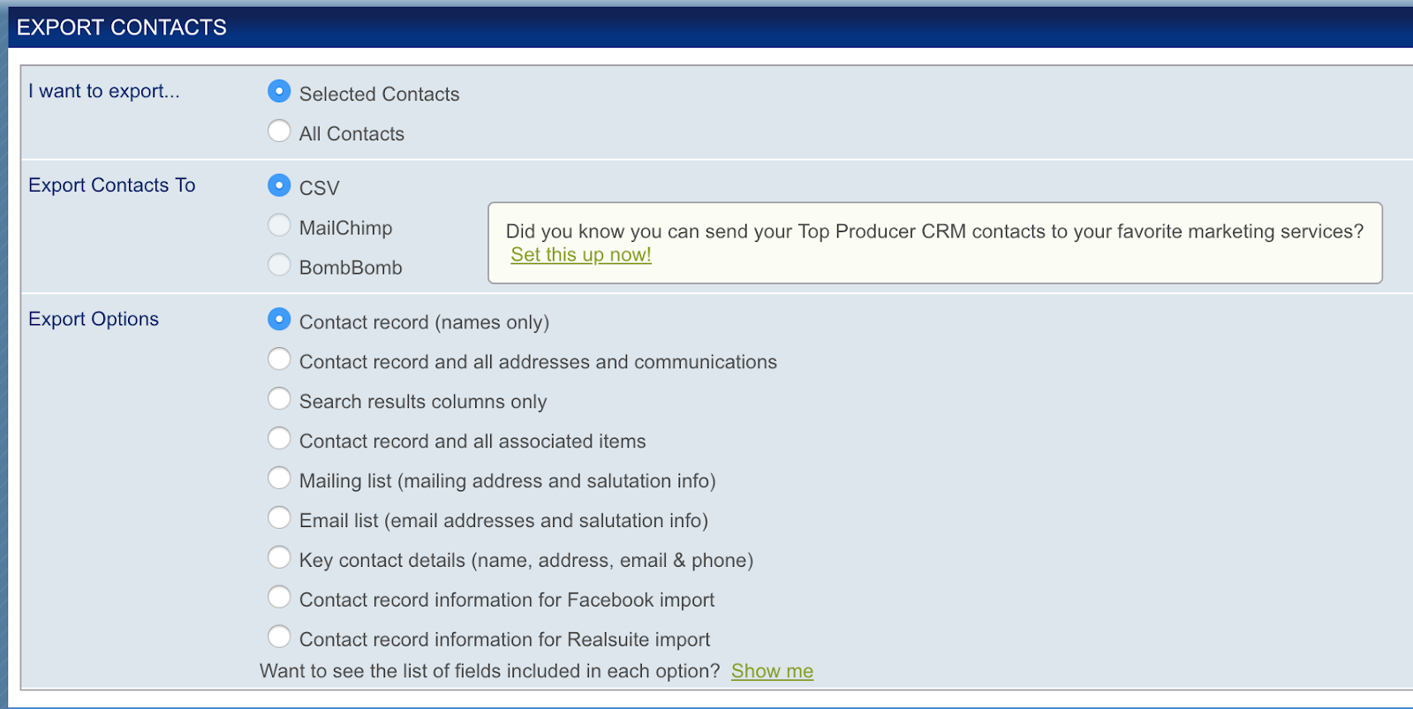The image size is (1413, 709).
Task: Pick the MailChimp export option
Action: point(279,225)
